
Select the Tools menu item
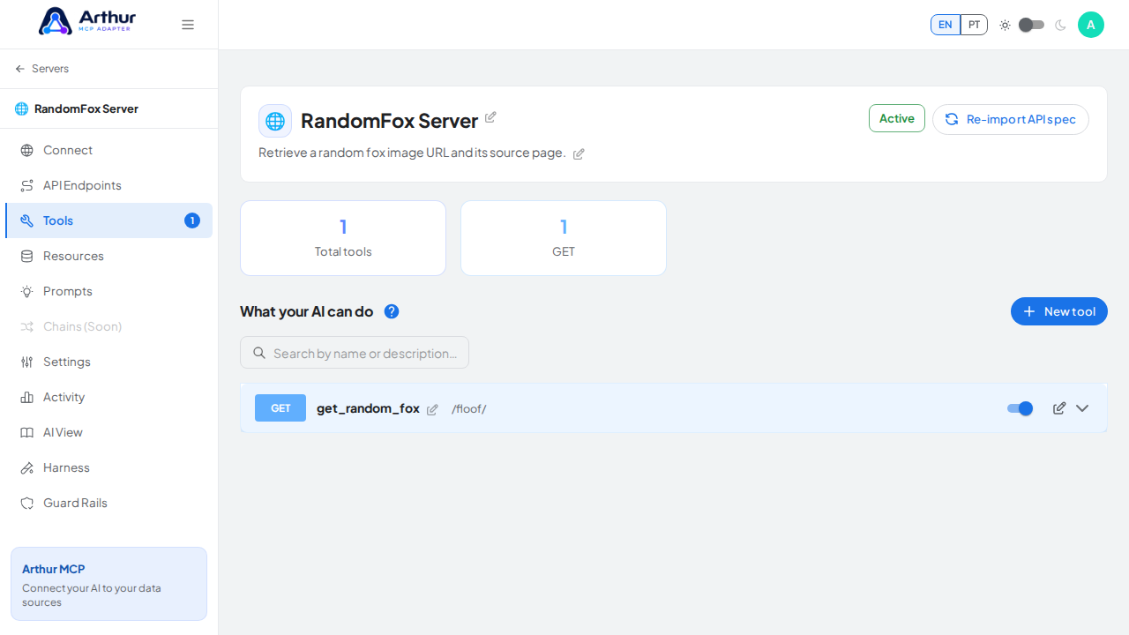click(x=108, y=220)
